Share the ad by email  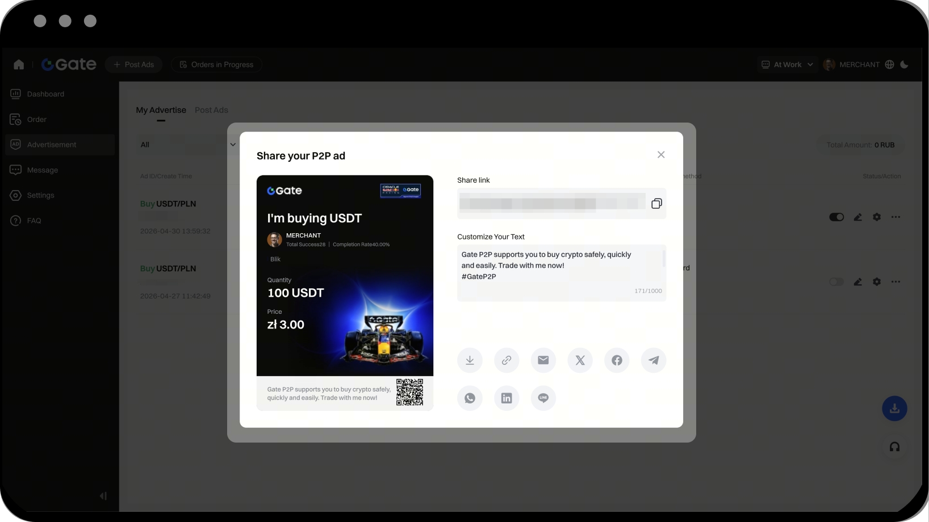click(x=543, y=360)
